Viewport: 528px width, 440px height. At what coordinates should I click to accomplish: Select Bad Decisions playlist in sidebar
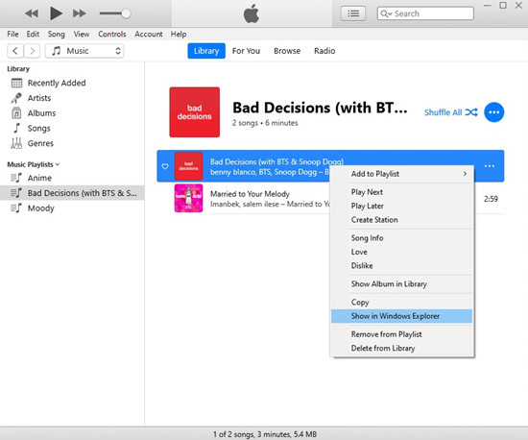72,193
